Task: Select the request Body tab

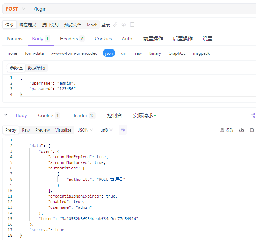Action: tap(41, 39)
